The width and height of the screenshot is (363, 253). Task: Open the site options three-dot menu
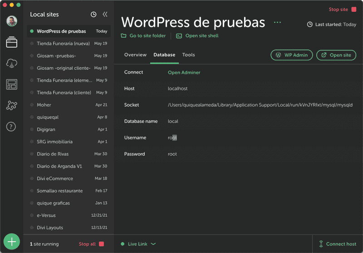pos(277,22)
